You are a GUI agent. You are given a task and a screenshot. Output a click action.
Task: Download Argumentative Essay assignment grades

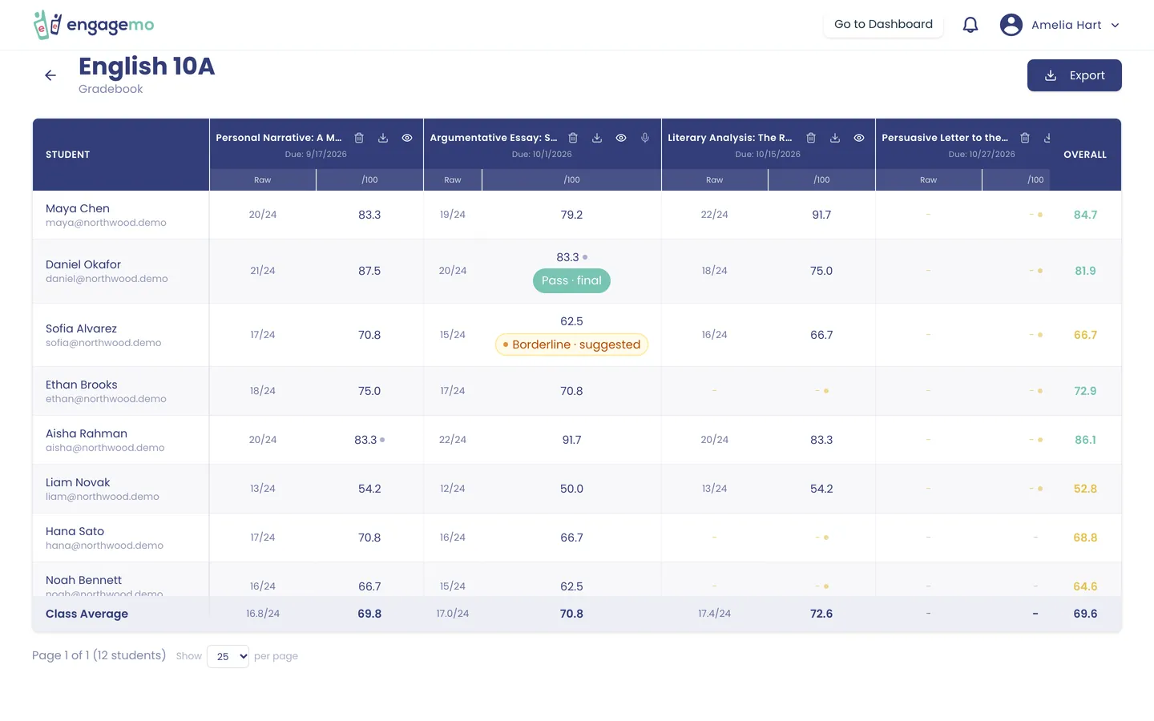597,138
